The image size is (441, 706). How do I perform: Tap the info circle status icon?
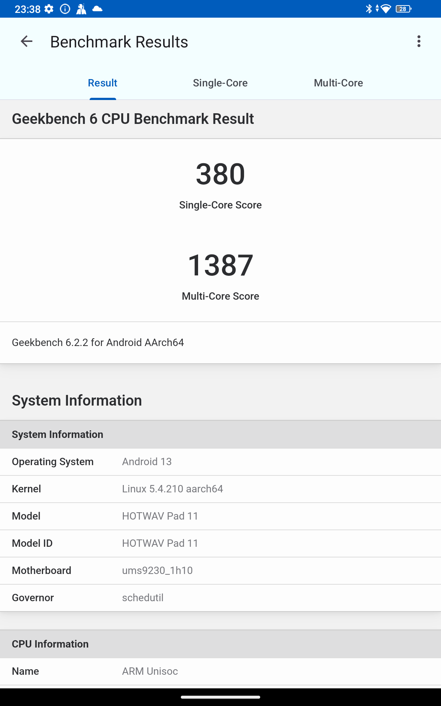coord(65,9)
